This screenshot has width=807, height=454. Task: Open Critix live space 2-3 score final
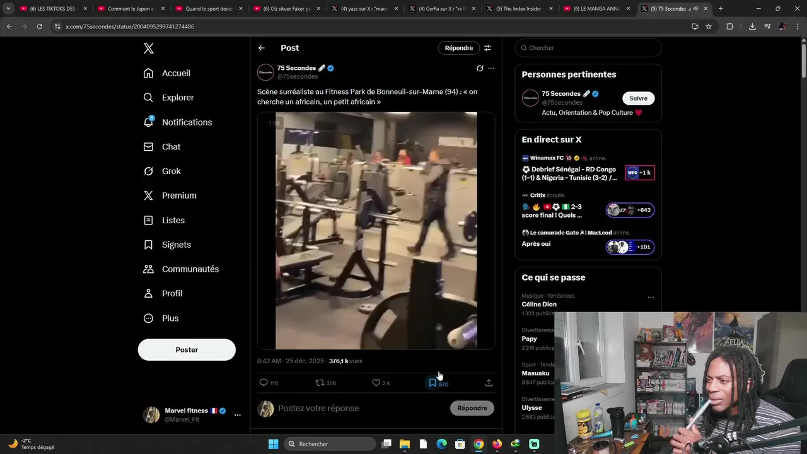click(588, 206)
